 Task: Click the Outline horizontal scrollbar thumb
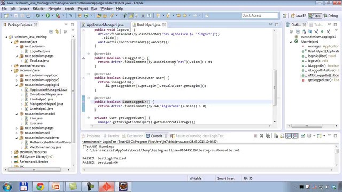click(306, 126)
